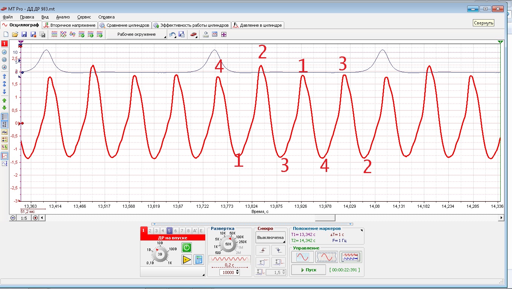The height and width of the screenshot is (289, 512).
Task: Open the Файл menu
Action: tap(8, 17)
